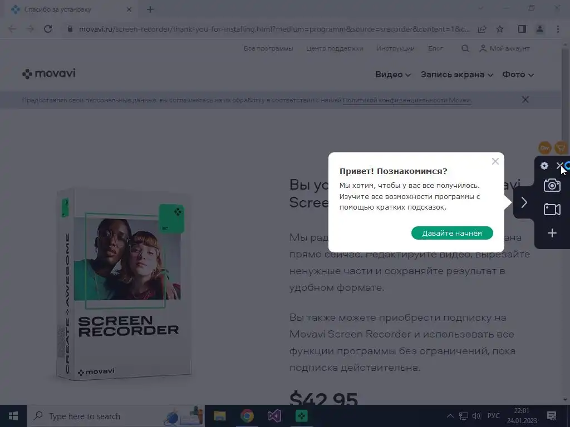Click the browser back arrow
The width and height of the screenshot is (570, 427).
point(12,29)
